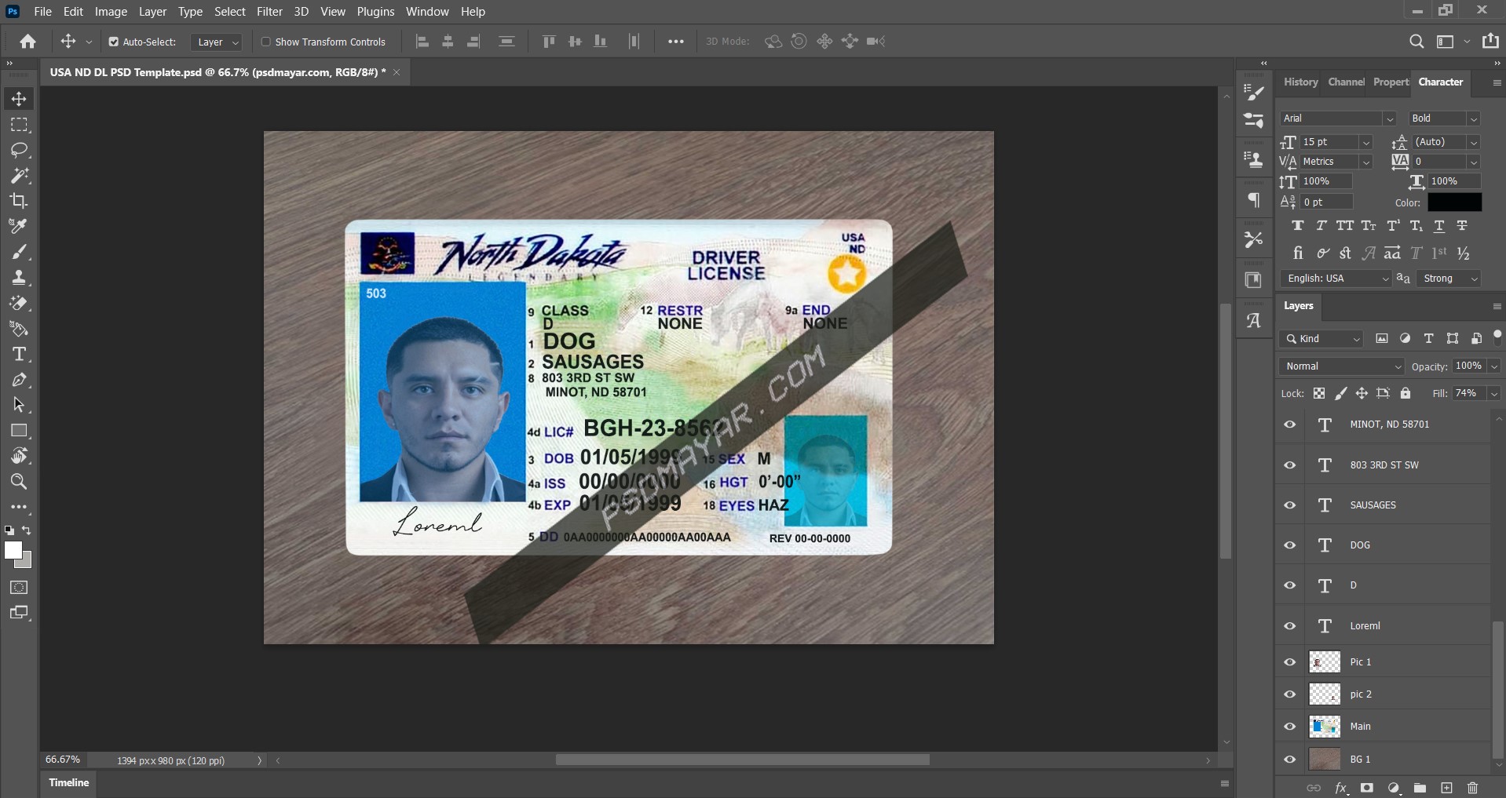Open the Layer menu

point(152,12)
